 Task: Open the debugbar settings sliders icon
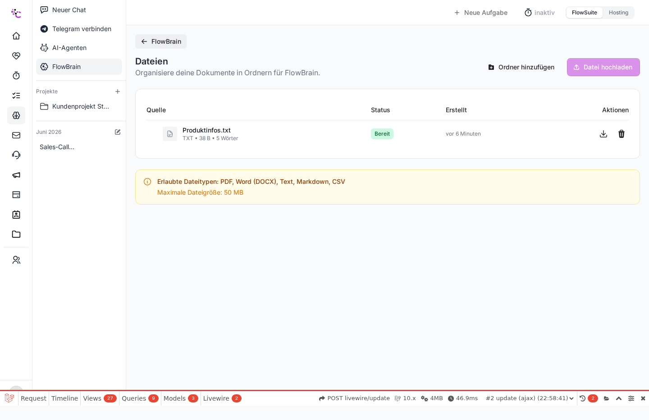(x=631, y=398)
